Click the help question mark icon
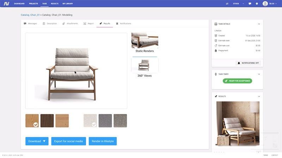Screen dimensions: 282x158 click(257, 4)
